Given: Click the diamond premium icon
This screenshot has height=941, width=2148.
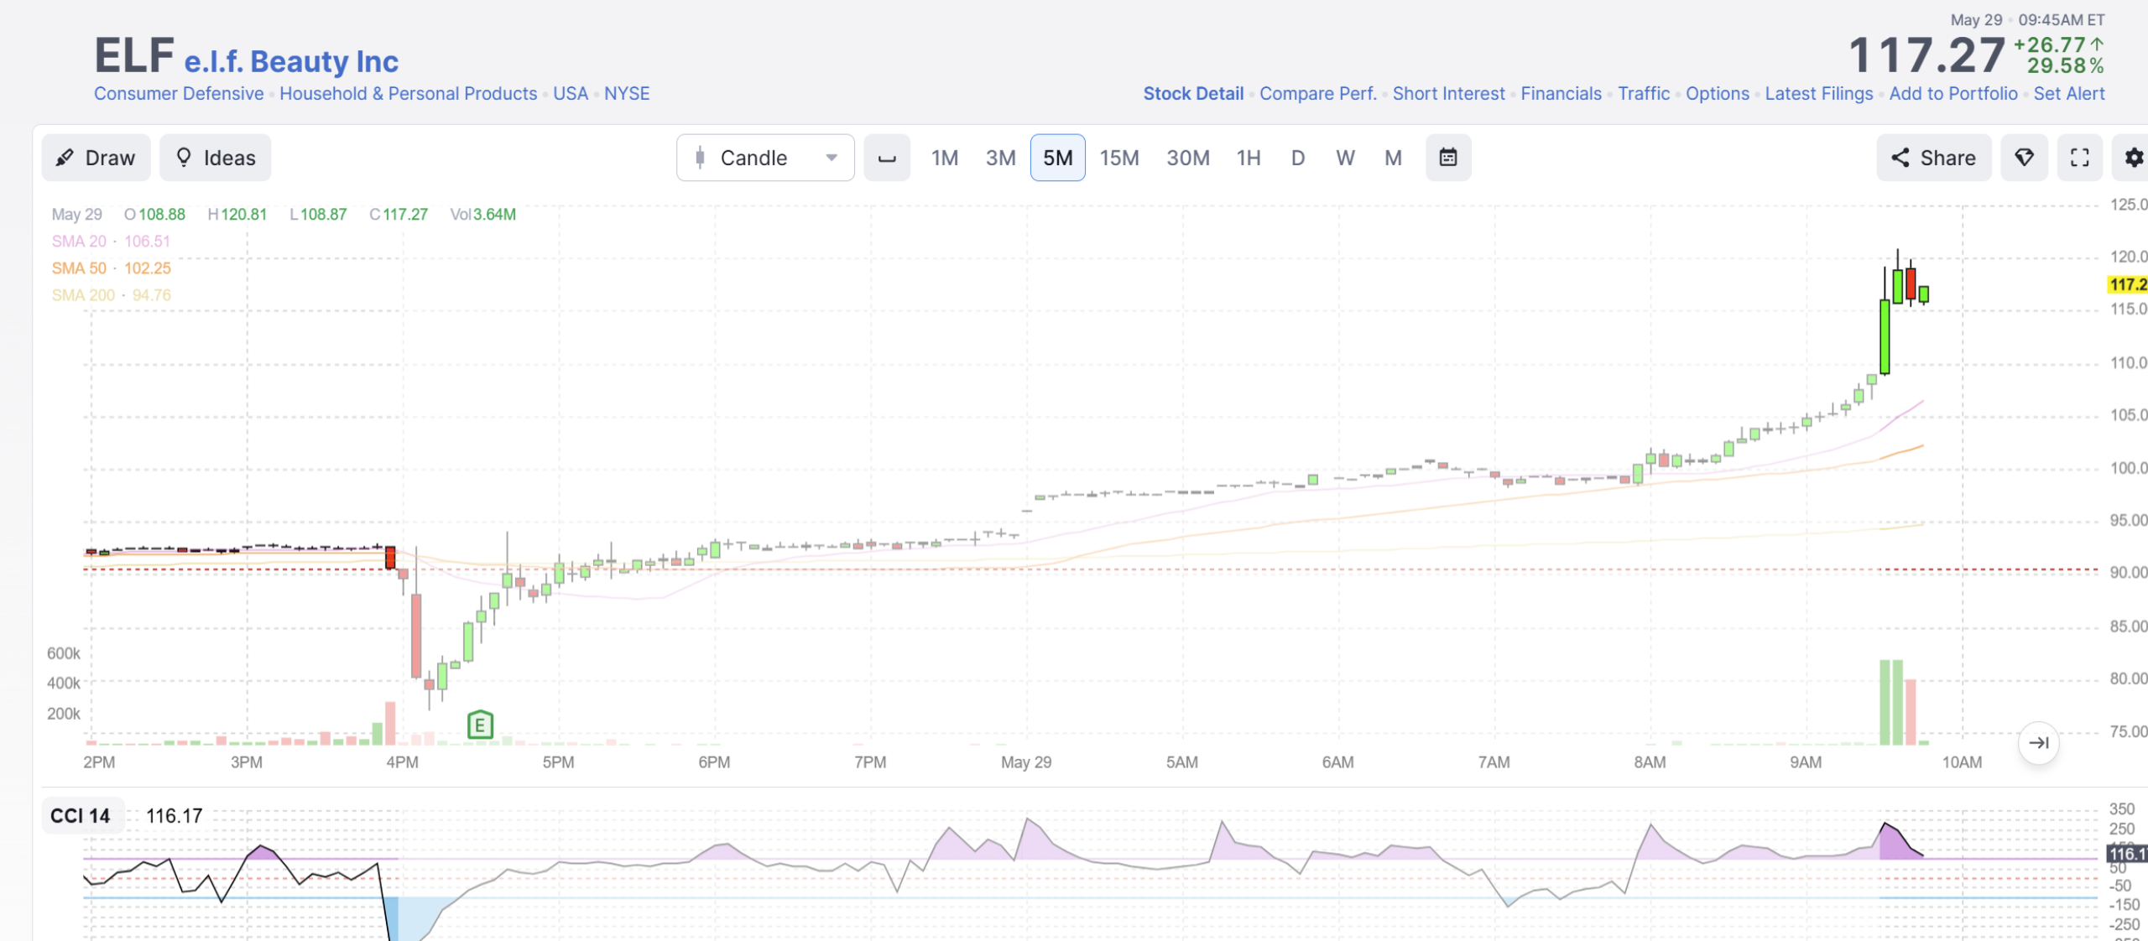Looking at the screenshot, I should 2024,158.
